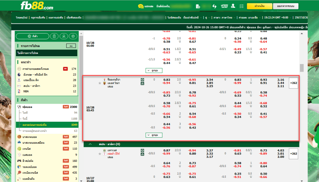Click the e-sports gamepad icon
319x182 pixels.
[x=19, y=161]
